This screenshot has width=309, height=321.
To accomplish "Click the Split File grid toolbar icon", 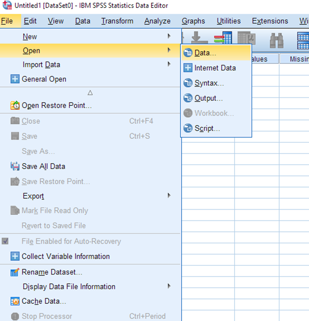I will pos(303,41).
